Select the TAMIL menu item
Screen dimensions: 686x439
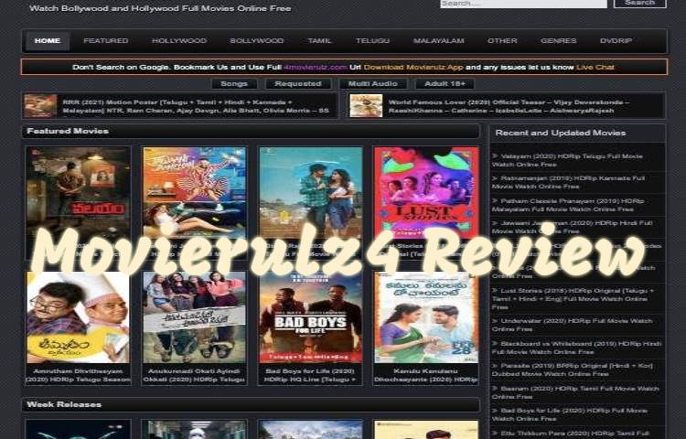click(319, 41)
